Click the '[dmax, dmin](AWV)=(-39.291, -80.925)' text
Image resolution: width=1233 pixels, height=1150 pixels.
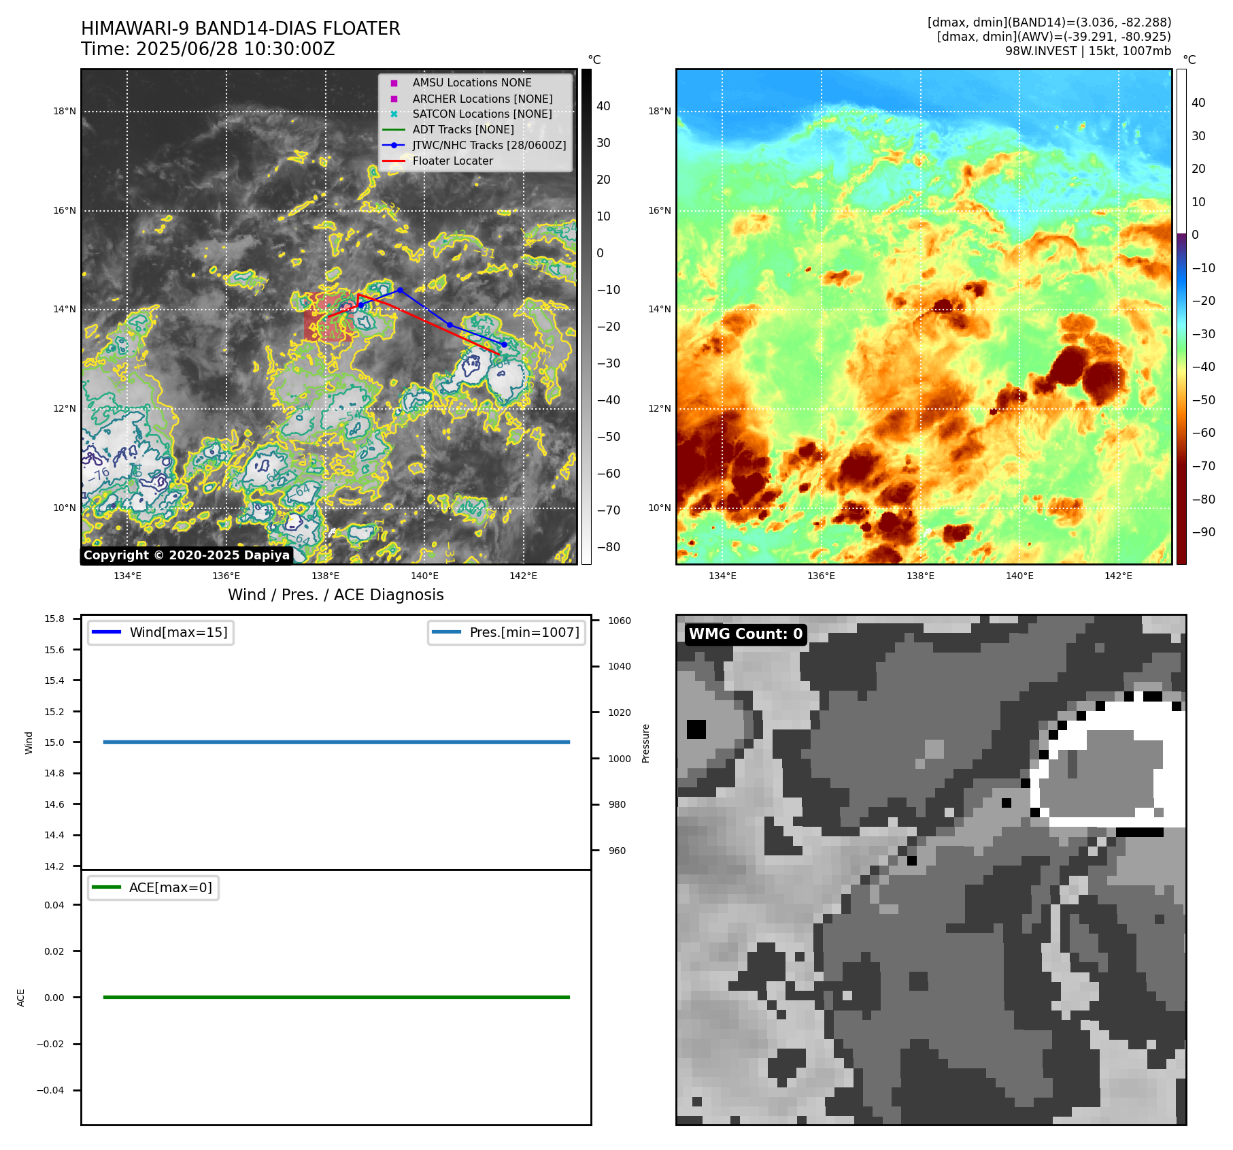pyautogui.click(x=1054, y=37)
